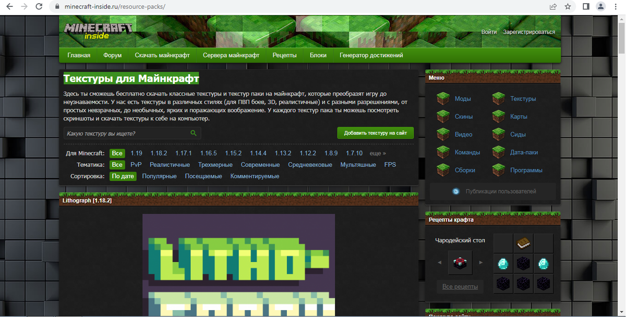
Task: Filter textures by version 1.12.2
Action: pos(308,153)
